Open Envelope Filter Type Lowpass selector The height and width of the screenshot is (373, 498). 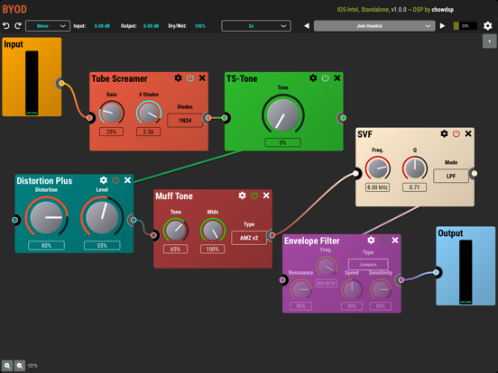click(x=368, y=264)
